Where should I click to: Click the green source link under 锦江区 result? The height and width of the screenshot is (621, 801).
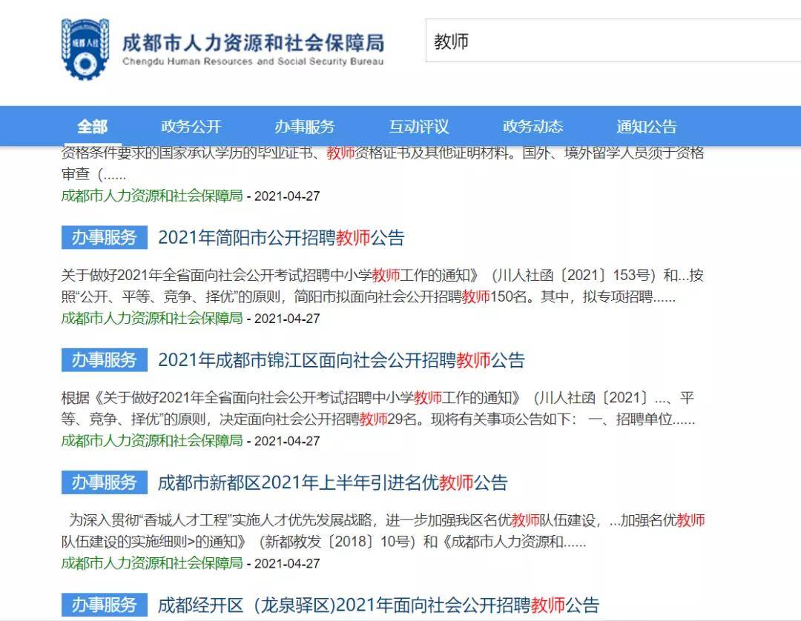[x=152, y=440]
